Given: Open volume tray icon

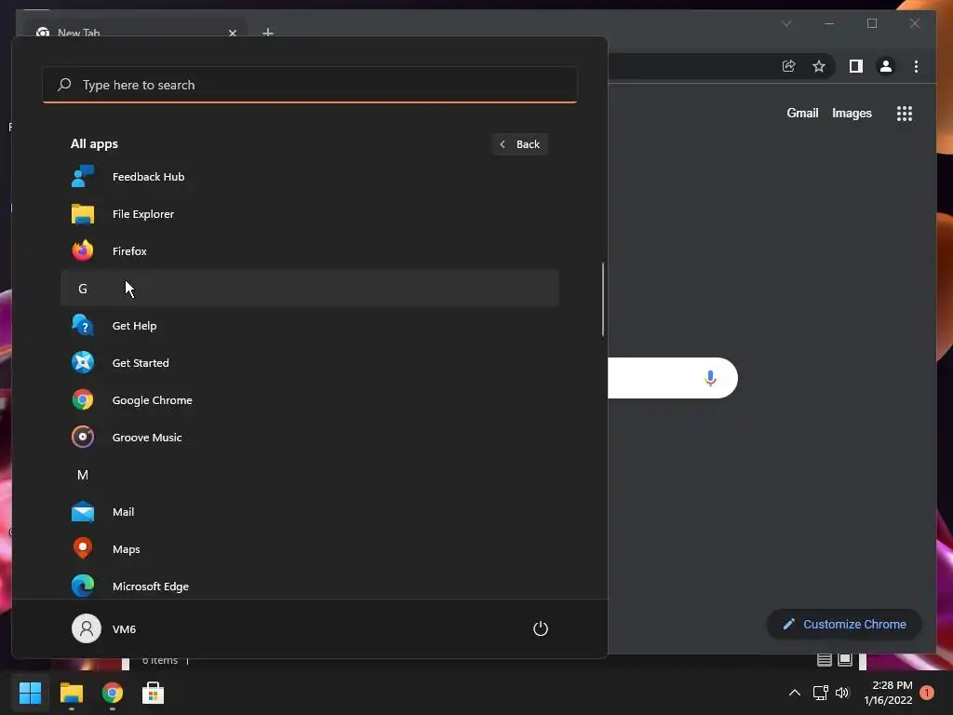Looking at the screenshot, I should point(841,693).
